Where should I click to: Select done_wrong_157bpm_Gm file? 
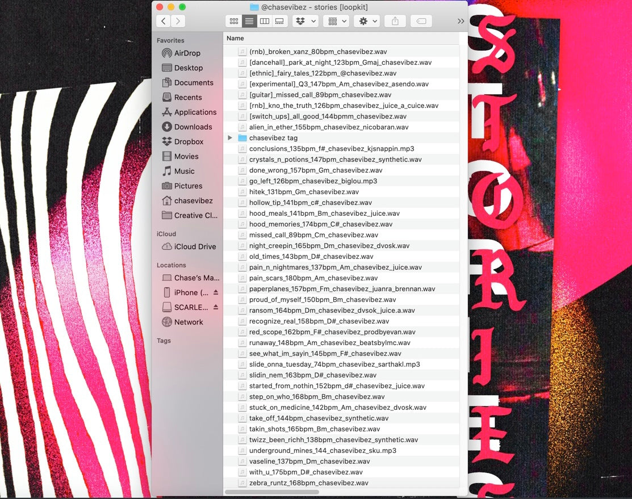[341, 170]
